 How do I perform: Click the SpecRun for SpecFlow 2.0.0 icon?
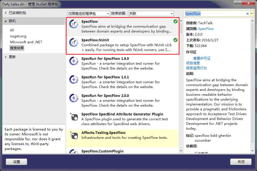click(x=73, y=98)
